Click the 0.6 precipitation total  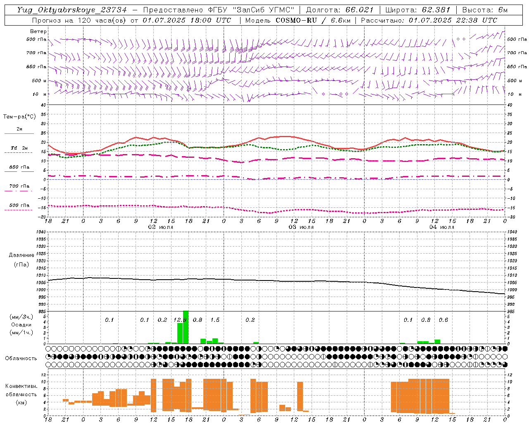(443, 320)
